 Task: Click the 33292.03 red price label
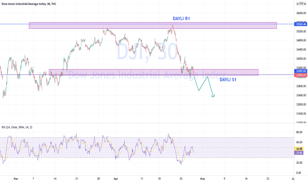(301, 75)
